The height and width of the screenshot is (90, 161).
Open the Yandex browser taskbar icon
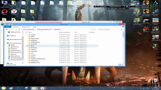pyautogui.click(x=42, y=88)
